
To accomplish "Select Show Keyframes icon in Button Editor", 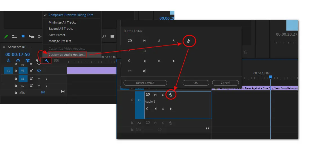I will (130, 61).
